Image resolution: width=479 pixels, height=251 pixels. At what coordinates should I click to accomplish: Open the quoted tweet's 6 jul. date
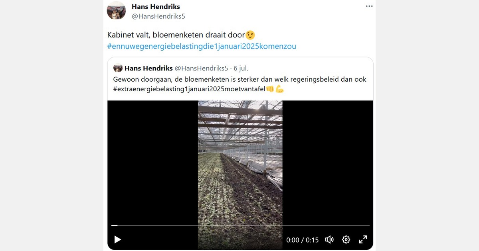(241, 68)
